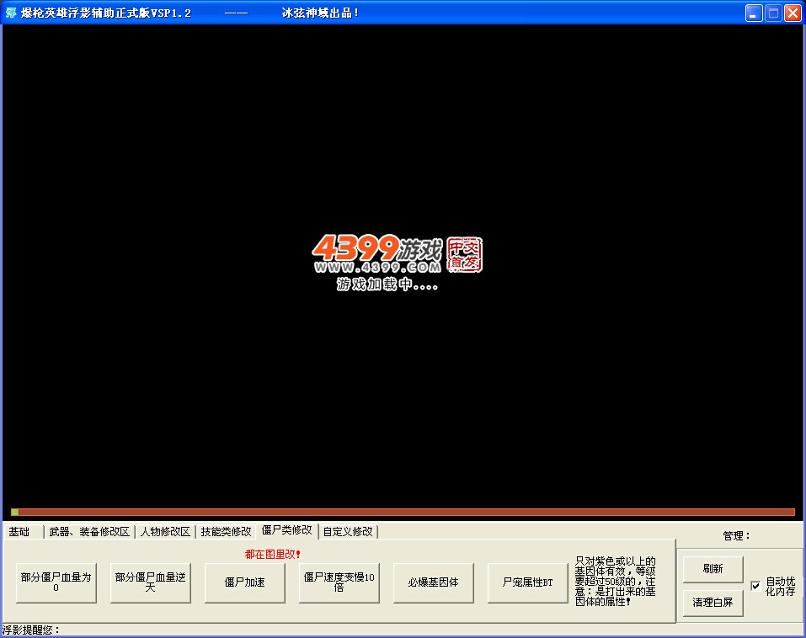The width and height of the screenshot is (806, 638).
Task: Toggle the 自动优化内存 checkbox
Action: [755, 586]
